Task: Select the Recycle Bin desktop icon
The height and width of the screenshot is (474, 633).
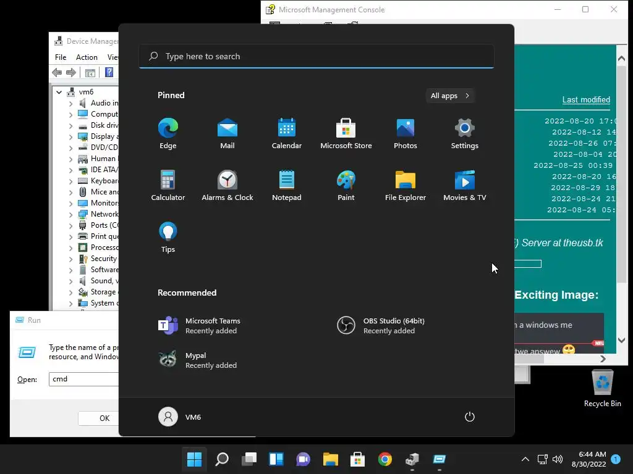Action: (602, 389)
